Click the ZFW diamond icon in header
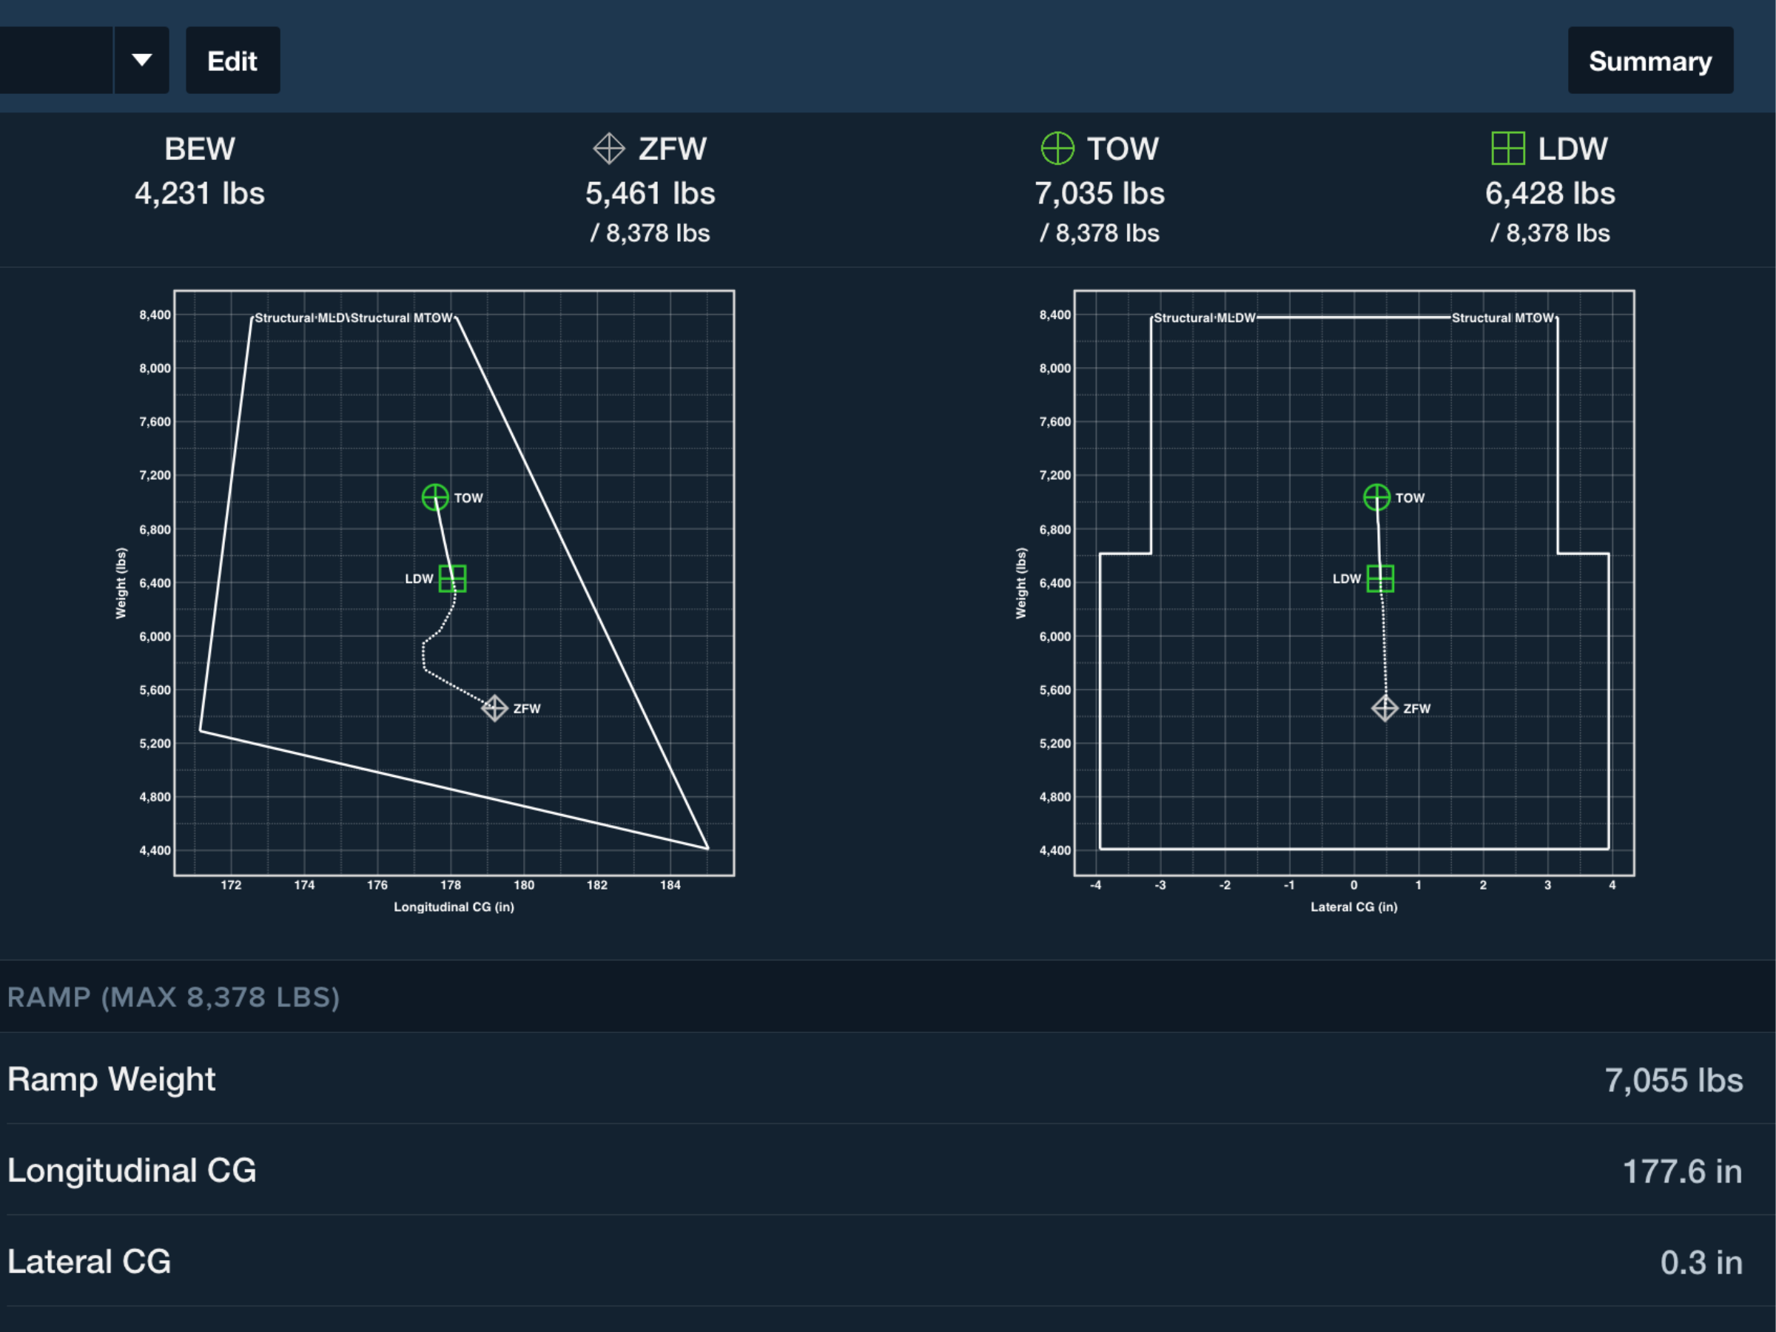This screenshot has height=1332, width=1776. (608, 149)
